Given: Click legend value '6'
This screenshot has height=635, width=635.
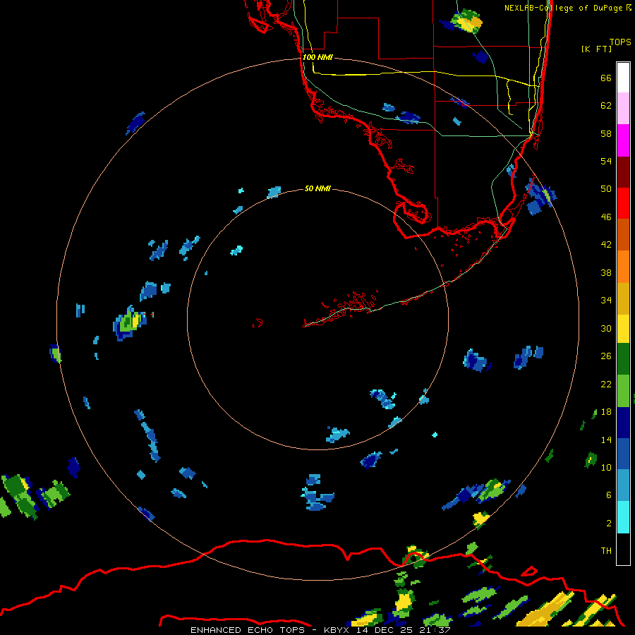Looking at the screenshot, I should (609, 495).
